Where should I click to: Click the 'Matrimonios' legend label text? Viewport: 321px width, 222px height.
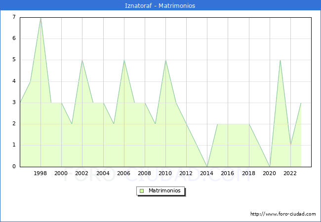tap(163, 190)
